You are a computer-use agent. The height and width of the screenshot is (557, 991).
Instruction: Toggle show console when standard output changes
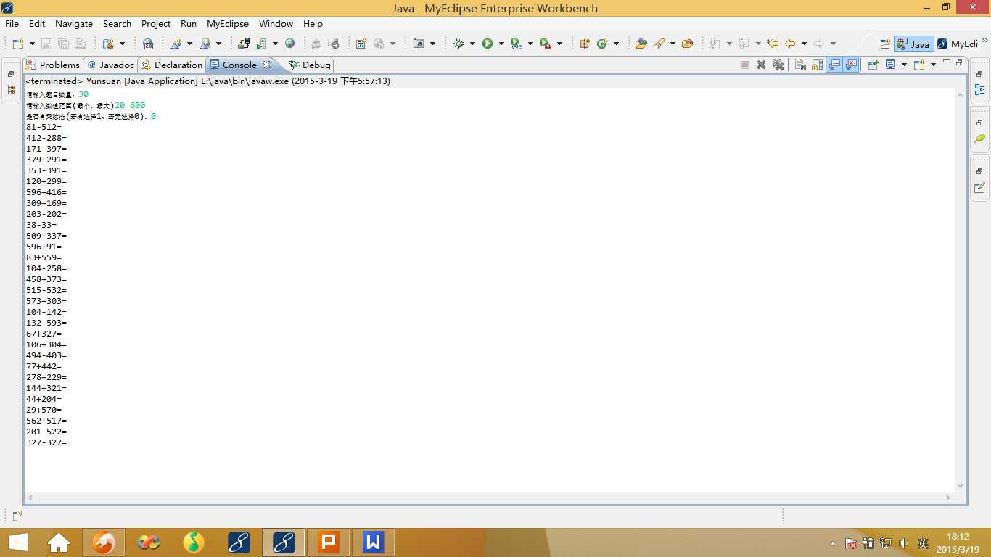(x=834, y=65)
